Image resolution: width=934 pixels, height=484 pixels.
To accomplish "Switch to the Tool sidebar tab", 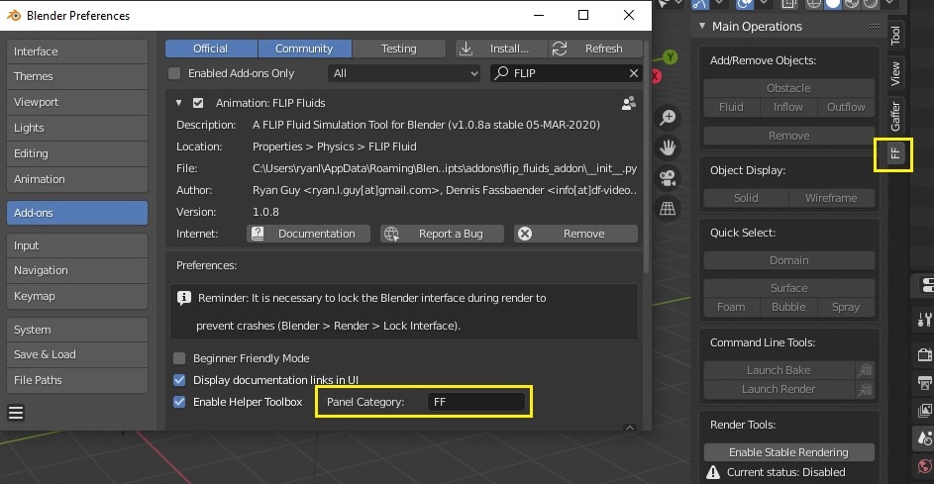I will click(x=895, y=35).
